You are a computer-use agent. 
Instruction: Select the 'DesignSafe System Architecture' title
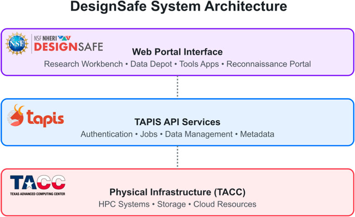pos(178,6)
